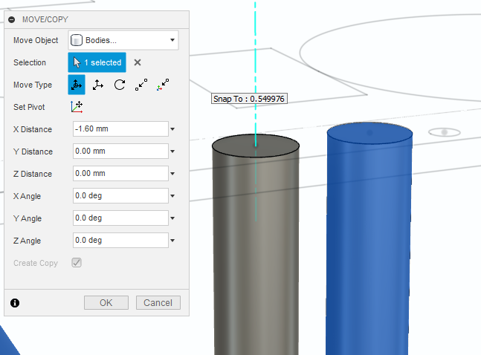Select Translate move type icon
The height and width of the screenshot is (355, 481).
pos(98,85)
